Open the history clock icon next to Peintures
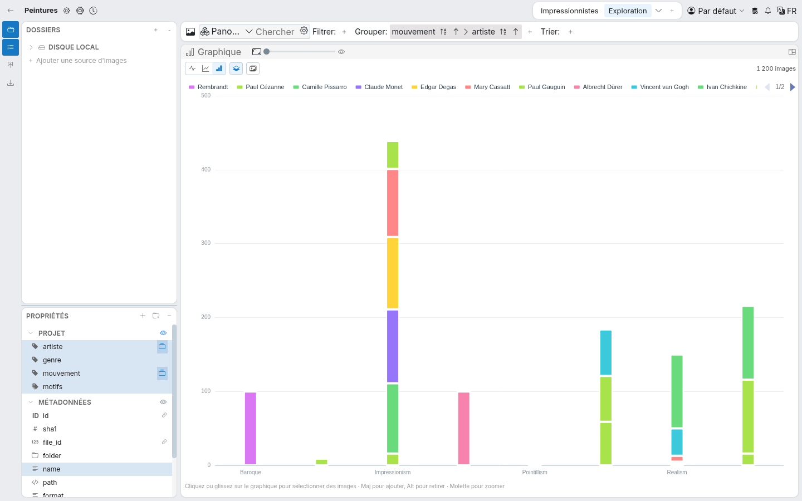 [93, 11]
